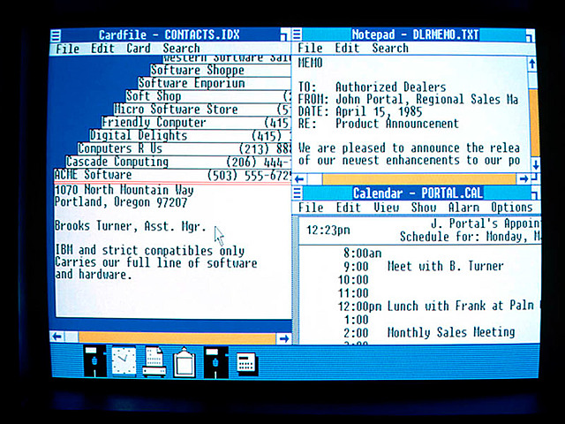Open the Edit menu in Cardfile
The image size is (565, 424).
(x=102, y=49)
